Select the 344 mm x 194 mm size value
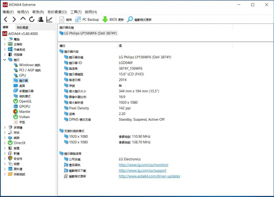 tap(139, 91)
